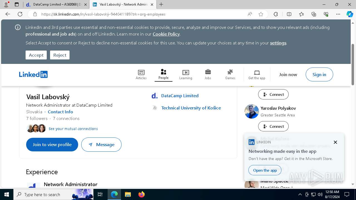The height and width of the screenshot is (200, 356).
Task: Open Microsoft Edge from taskbar
Action: point(114,194)
